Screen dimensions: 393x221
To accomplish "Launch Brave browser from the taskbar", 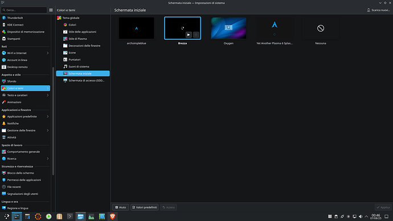I will click(x=113, y=216).
